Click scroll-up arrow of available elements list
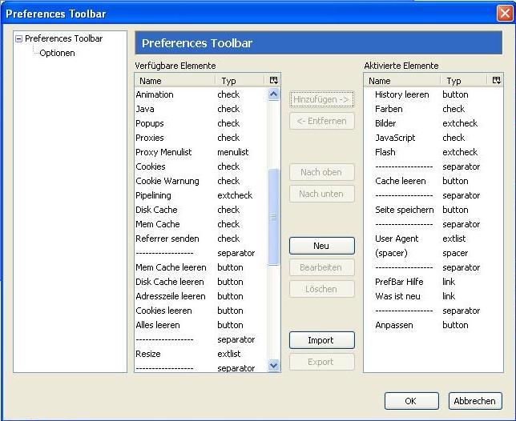Screen dimensions: 516x421 273,95
